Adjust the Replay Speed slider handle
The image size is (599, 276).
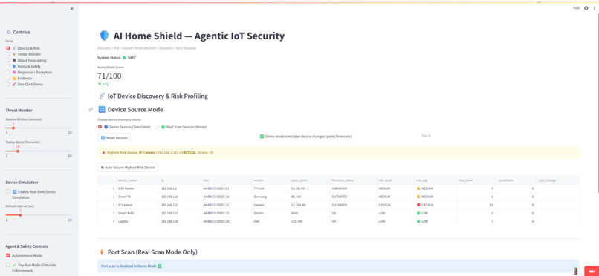18,151
